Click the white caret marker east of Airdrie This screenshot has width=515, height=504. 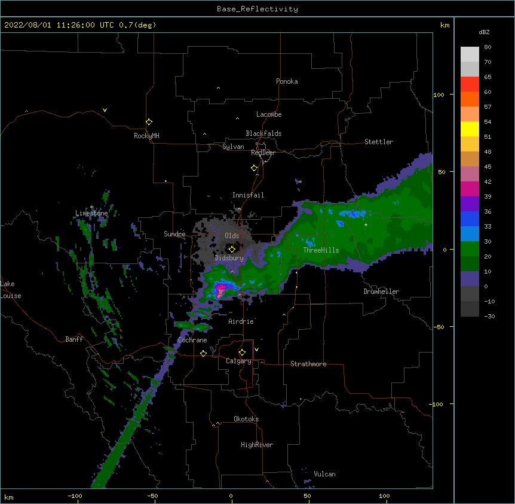coord(284,315)
